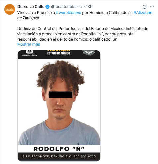Screen dimensions: 158x164
Task: Click the 800 702 8770 phone number
Action: 84,156
